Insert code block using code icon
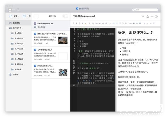This screenshot has width=166, height=118. 137,23
